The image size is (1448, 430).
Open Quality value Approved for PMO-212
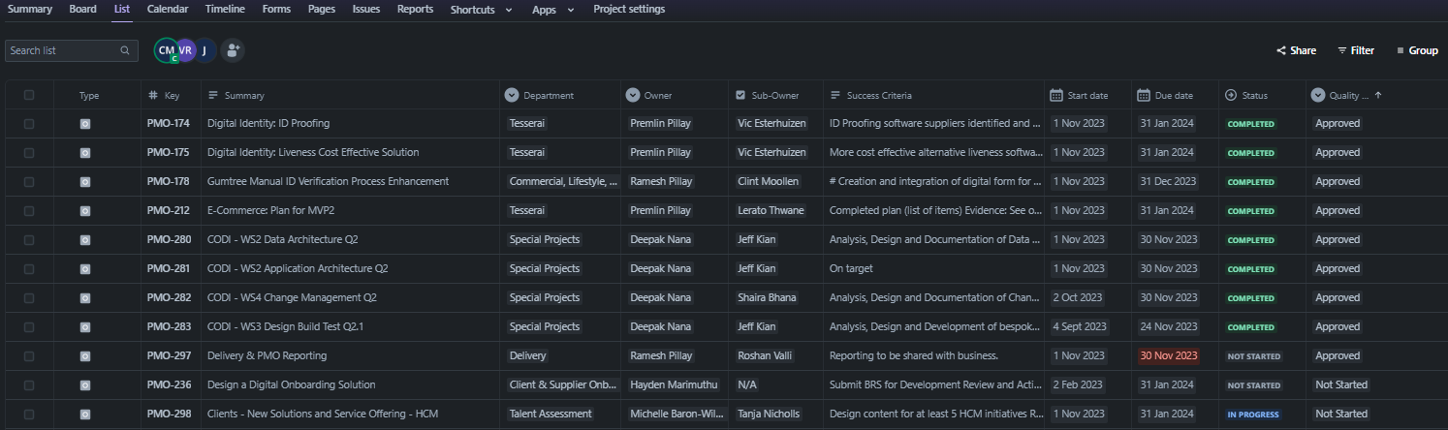[x=1338, y=211]
